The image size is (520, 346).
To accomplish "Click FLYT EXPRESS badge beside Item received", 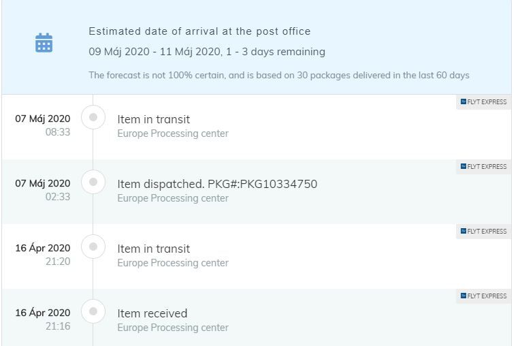I will coord(483,296).
